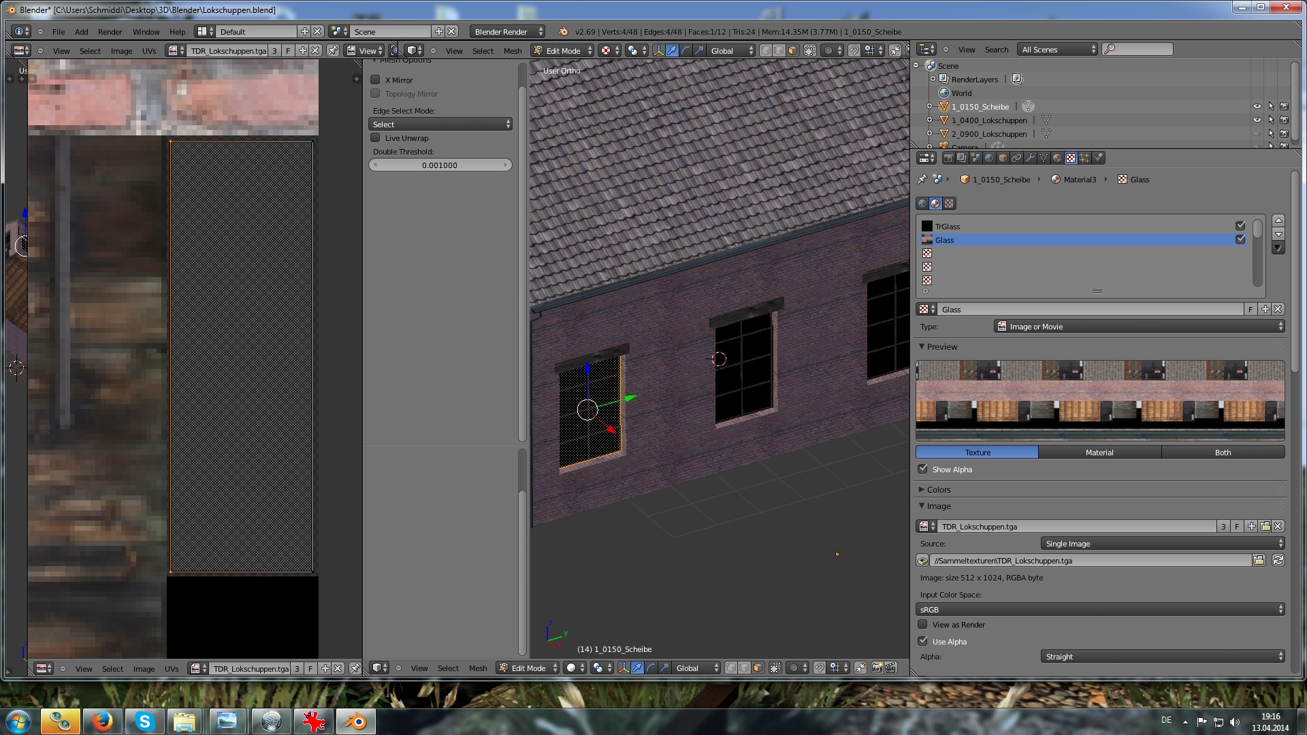This screenshot has width=1307, height=735.
Task: Open the texture Type dropdown
Action: coord(1139,327)
